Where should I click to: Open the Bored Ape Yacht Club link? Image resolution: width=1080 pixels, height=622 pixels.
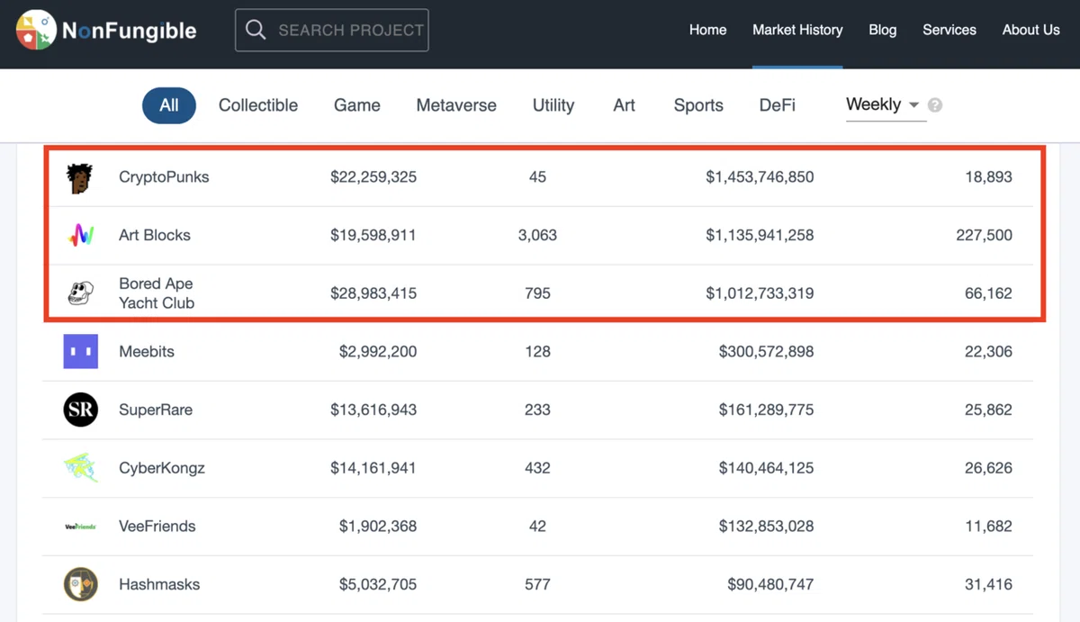[157, 293]
